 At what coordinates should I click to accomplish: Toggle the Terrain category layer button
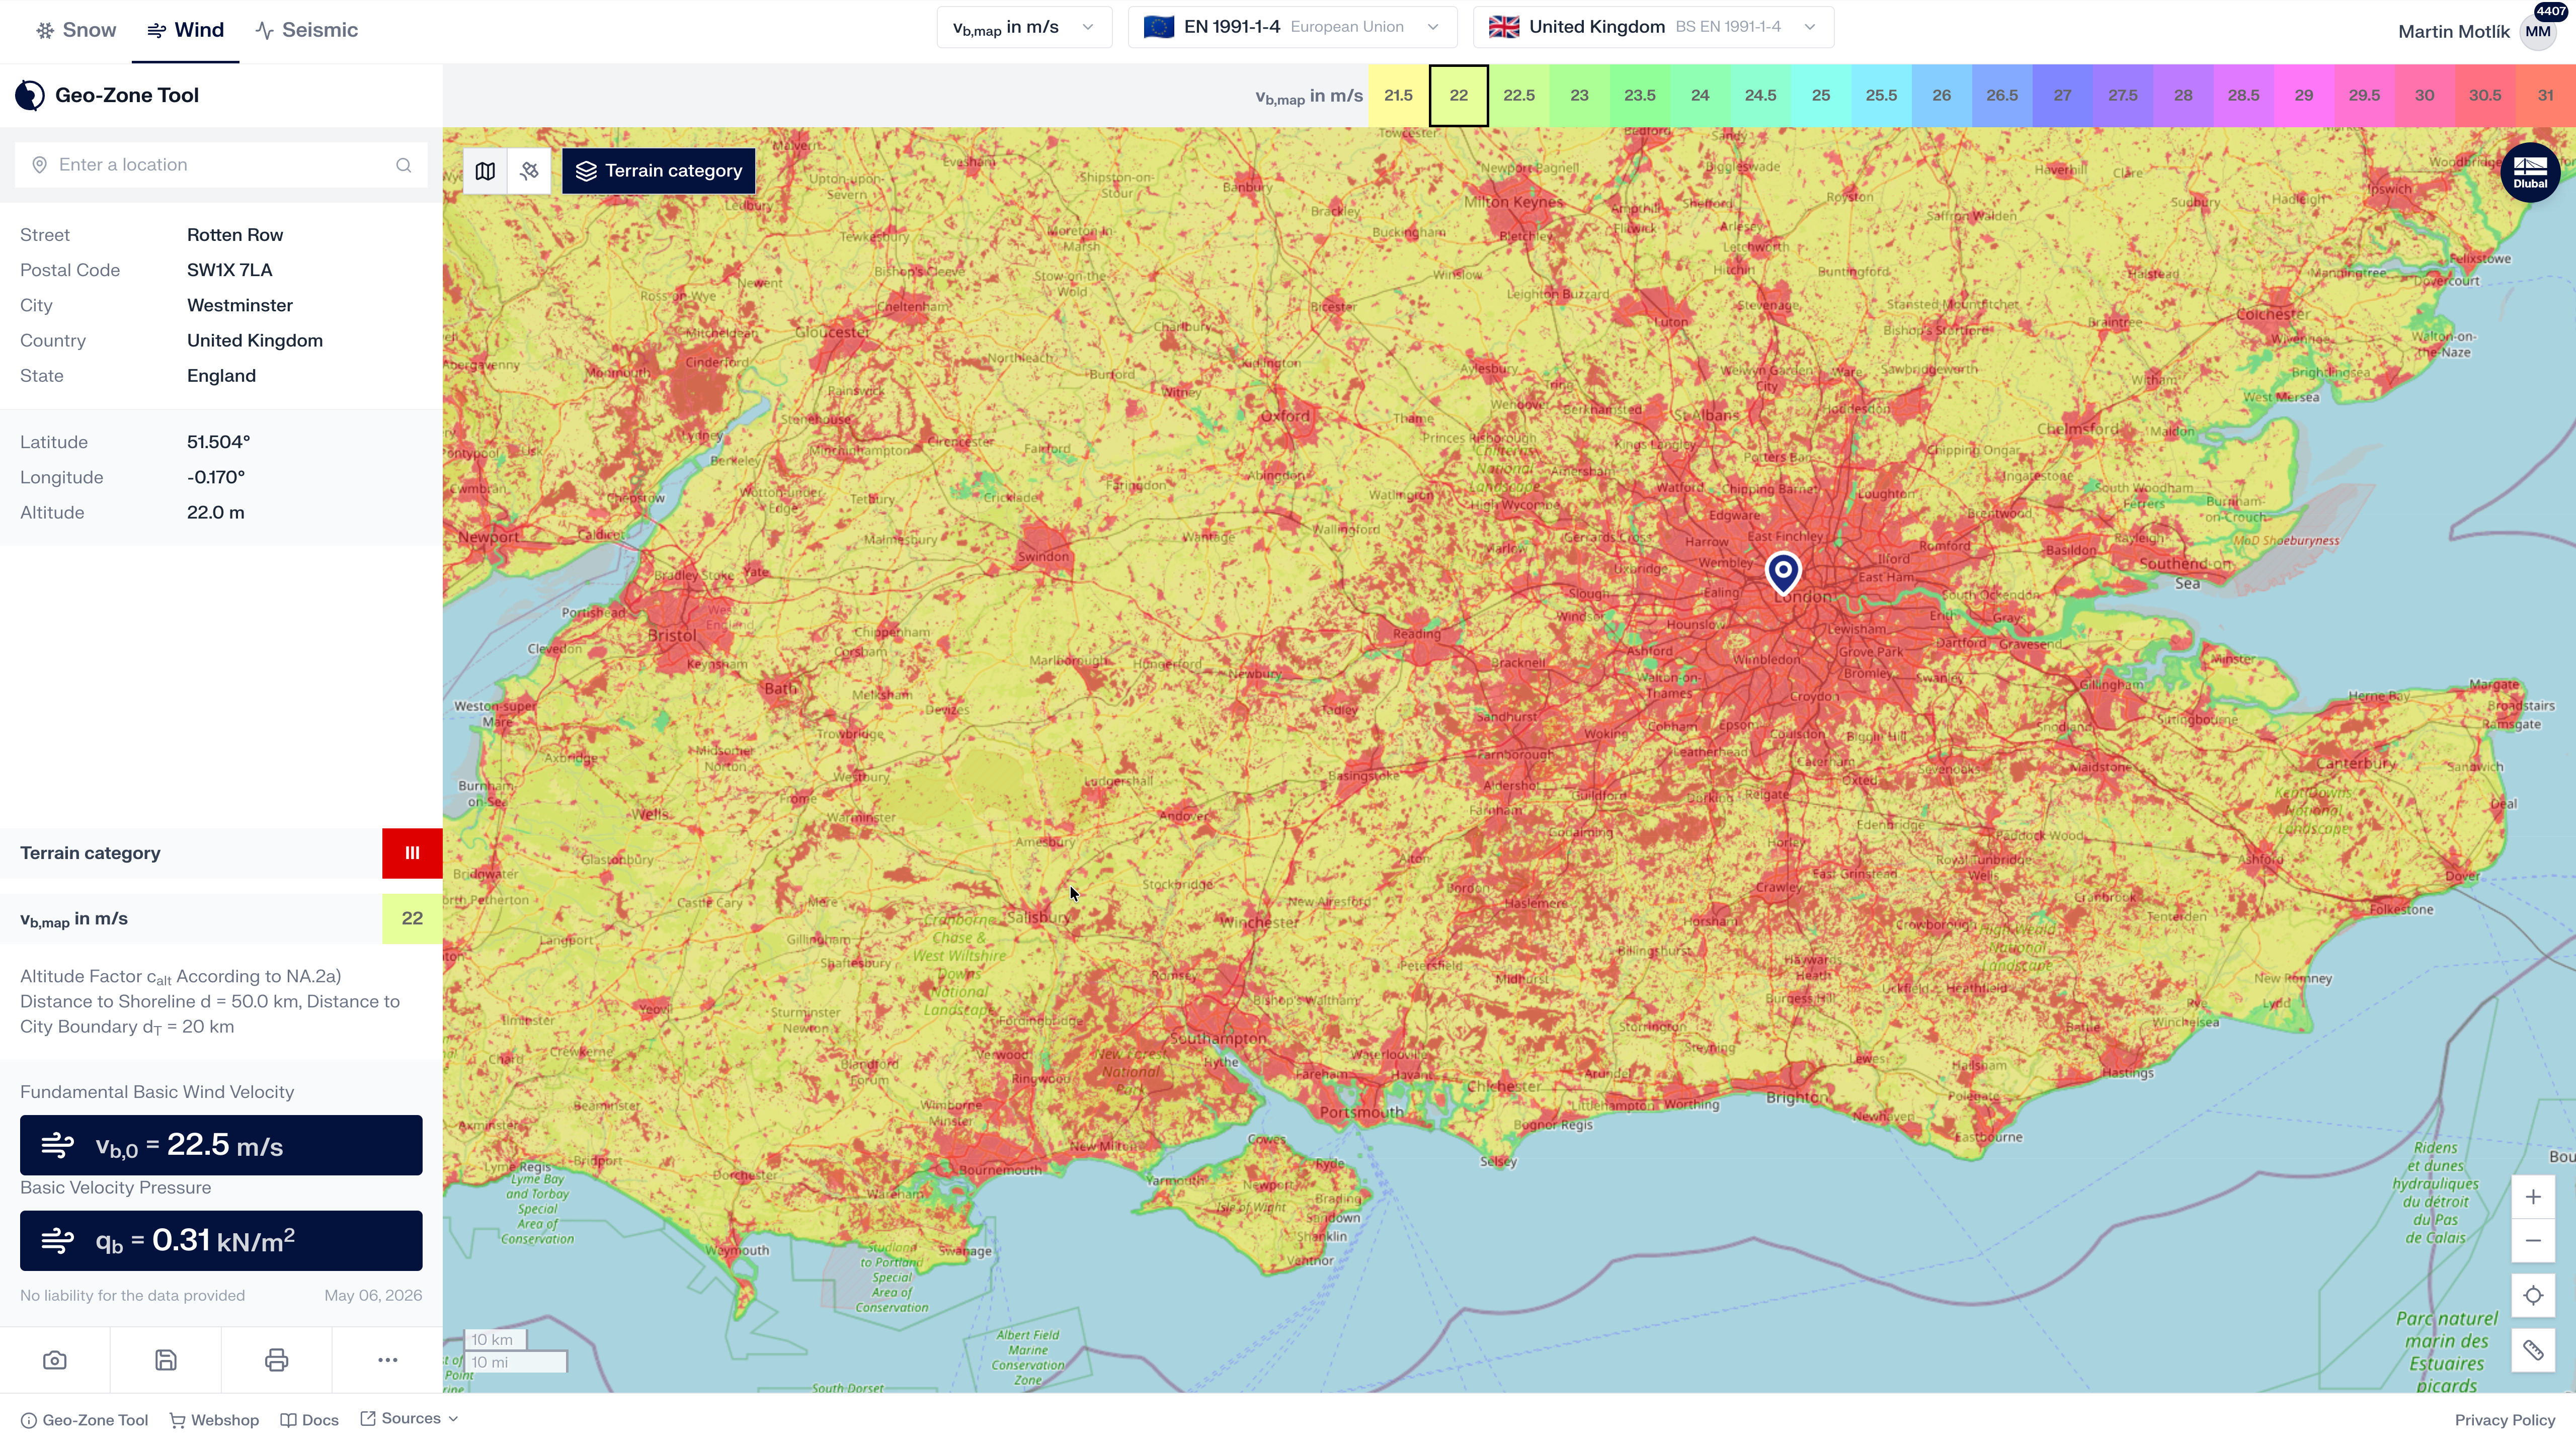658,171
